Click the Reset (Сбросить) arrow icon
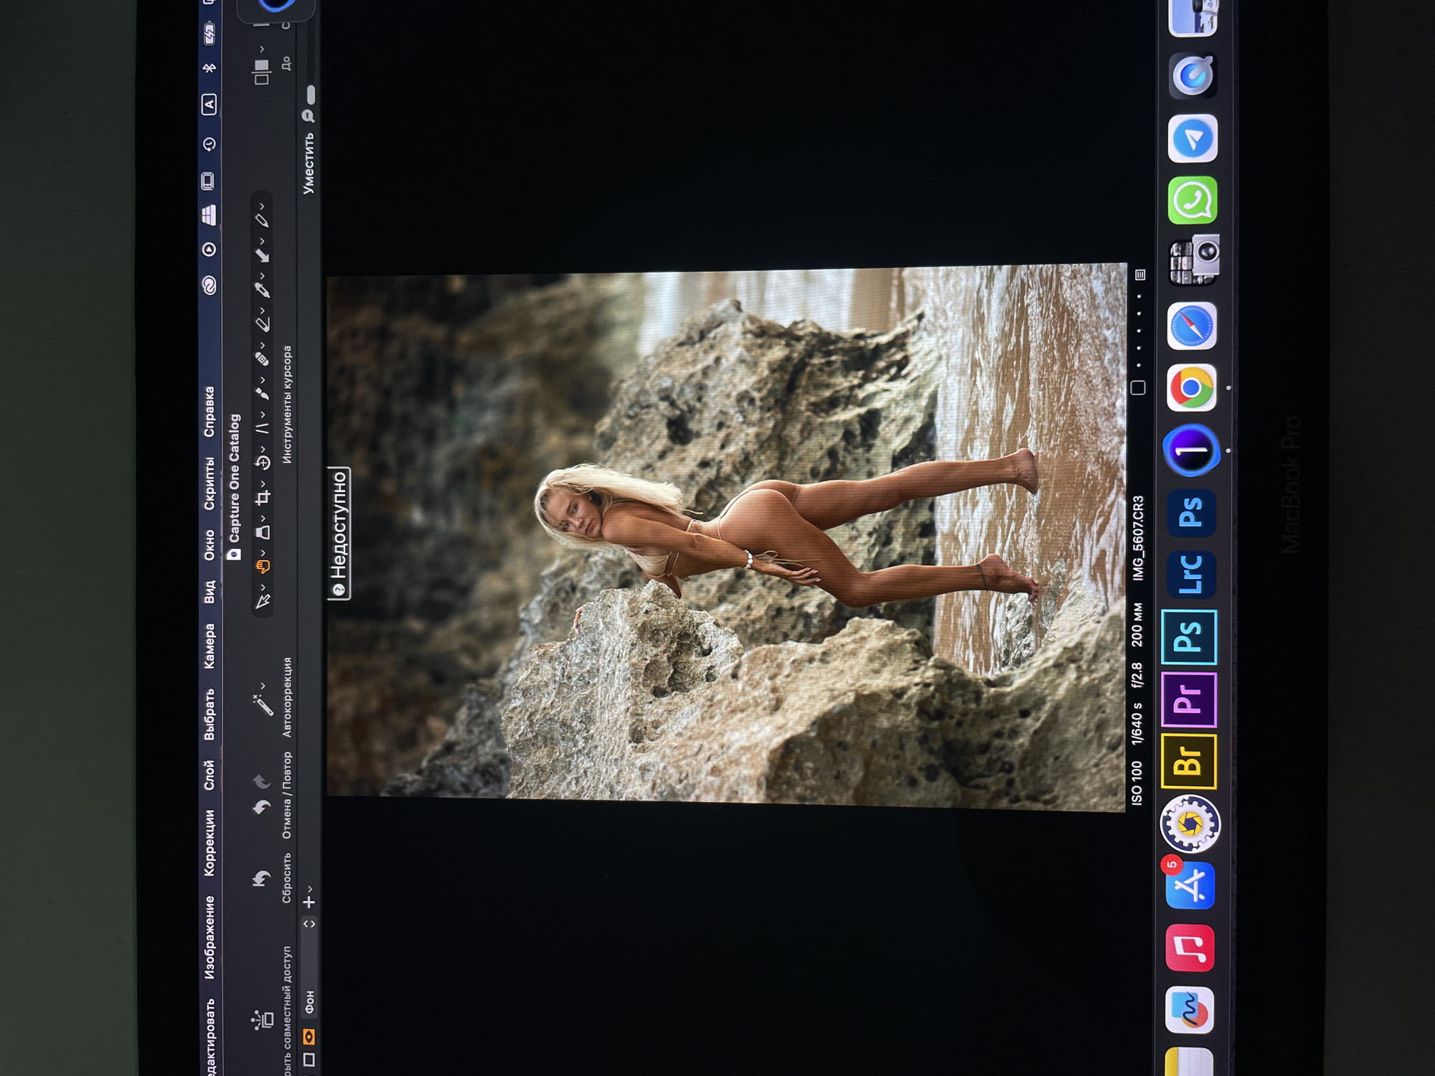Screen dimensions: 1435x1076 [x=262, y=878]
